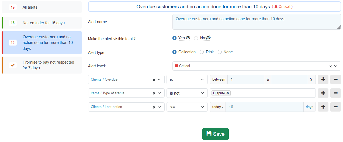Remove the Last action condition row
343x142 pixels.
pos(335,107)
